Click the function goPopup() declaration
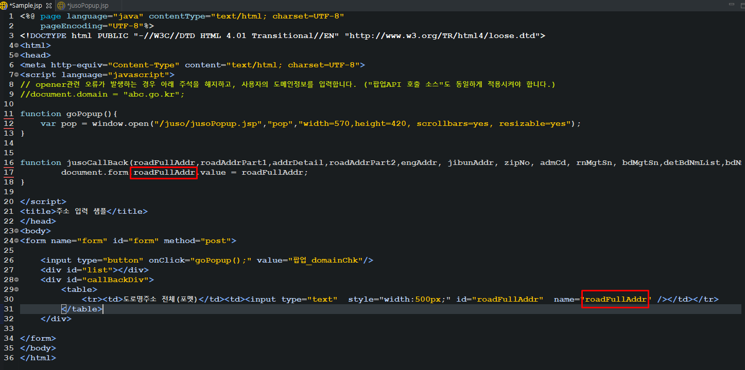Image resolution: width=745 pixels, height=370 pixels. (x=69, y=114)
